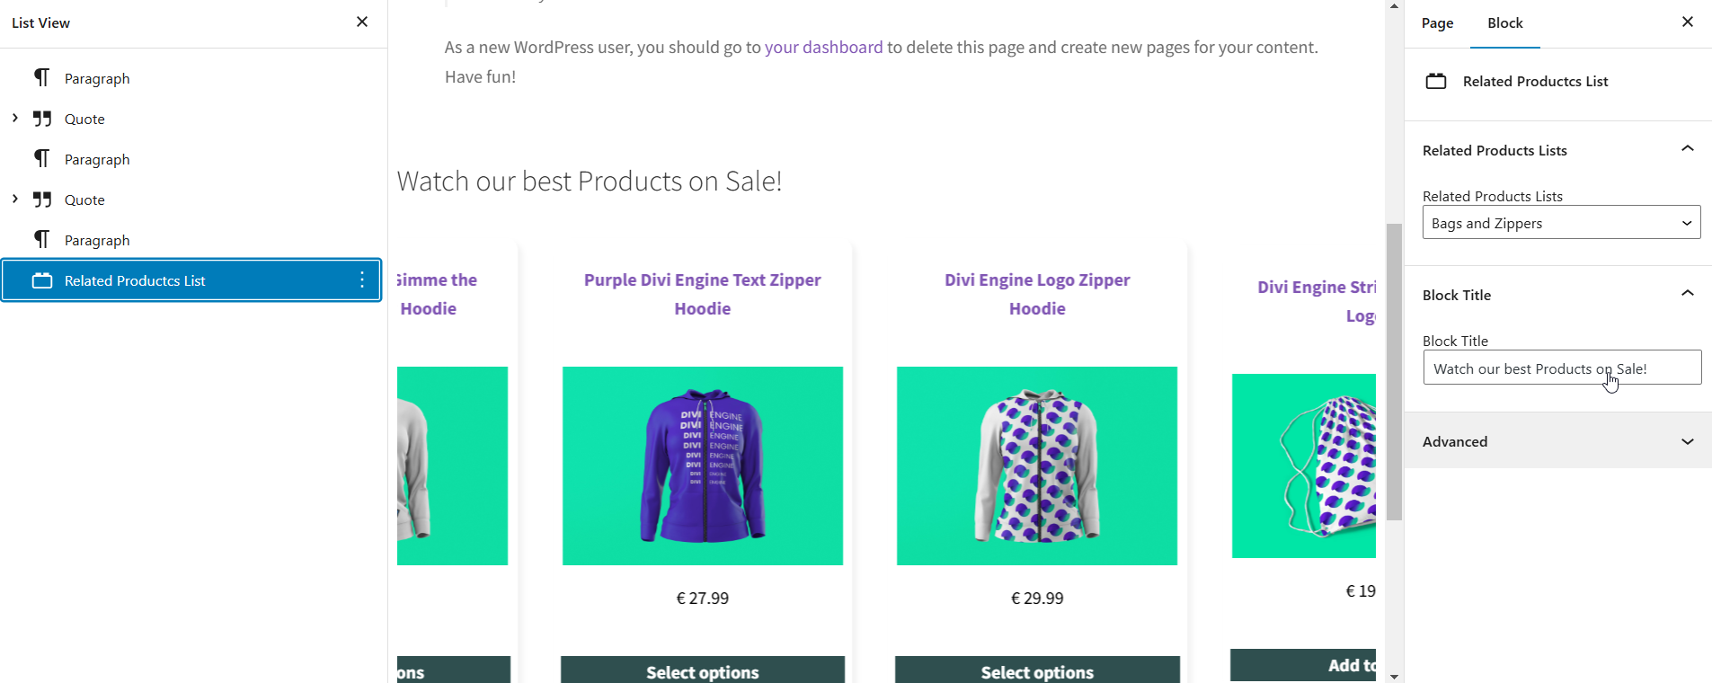This screenshot has width=1712, height=683.
Task: Click Select options under Purple Divi Engine hoodie
Action: click(702, 671)
